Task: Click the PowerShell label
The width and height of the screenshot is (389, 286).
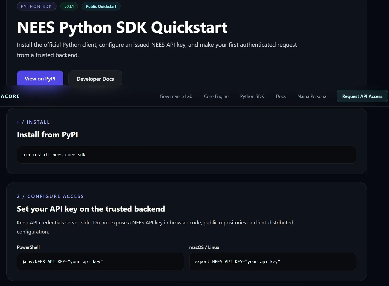Action: click(x=28, y=247)
